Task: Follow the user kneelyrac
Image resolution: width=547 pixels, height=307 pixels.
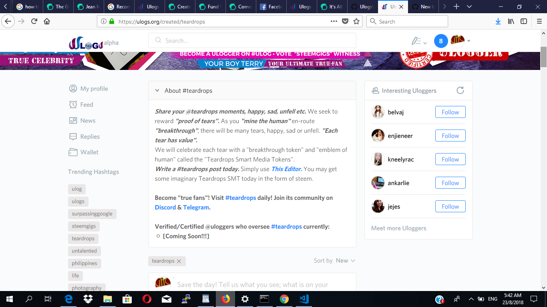Action: [x=450, y=159]
